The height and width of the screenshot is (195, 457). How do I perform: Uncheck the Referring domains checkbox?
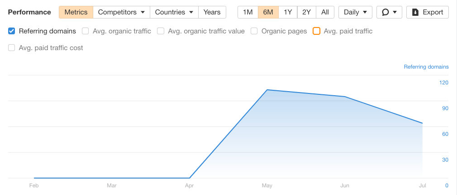[x=12, y=31]
